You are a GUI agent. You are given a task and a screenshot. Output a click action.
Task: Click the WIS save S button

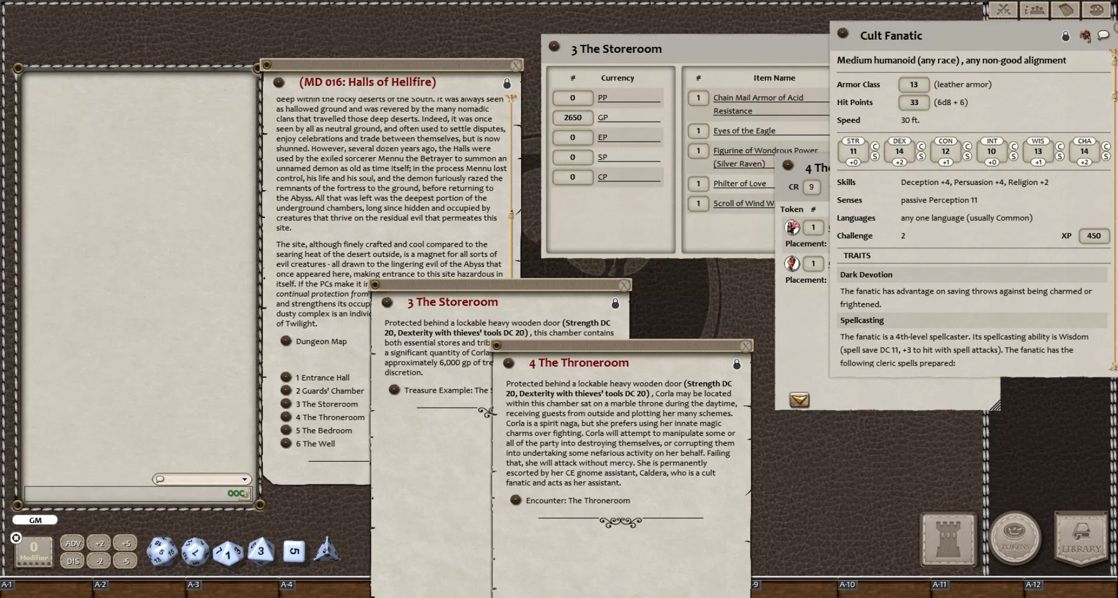pos(1060,157)
